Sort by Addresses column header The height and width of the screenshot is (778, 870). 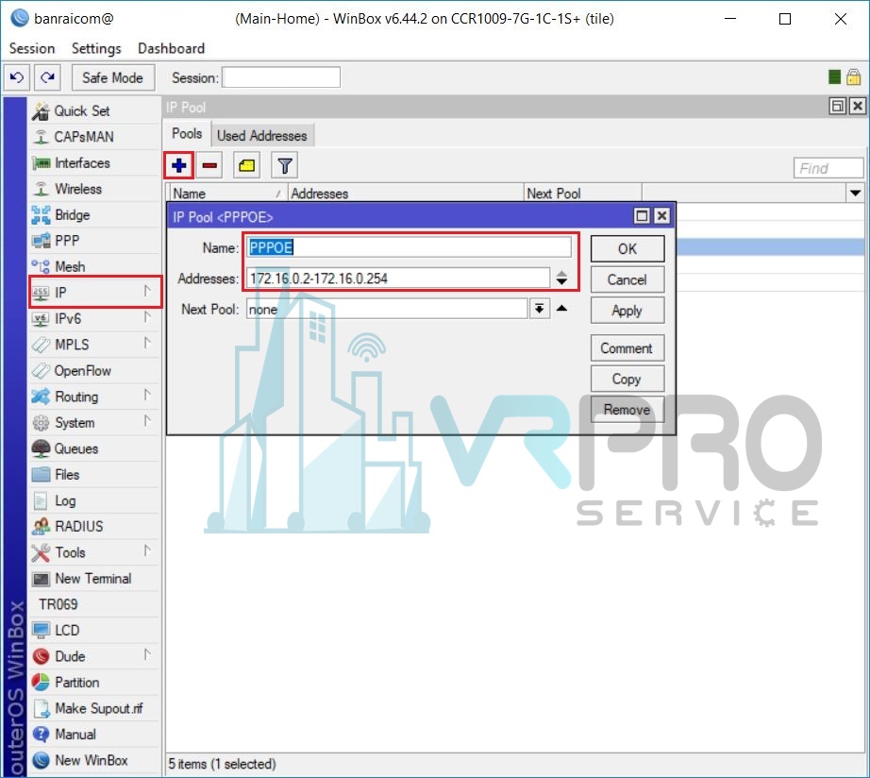click(x=406, y=194)
